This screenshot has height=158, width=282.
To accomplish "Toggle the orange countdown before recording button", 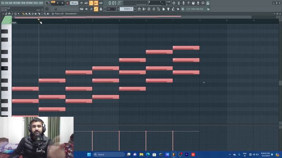I will (x=91, y=3).
